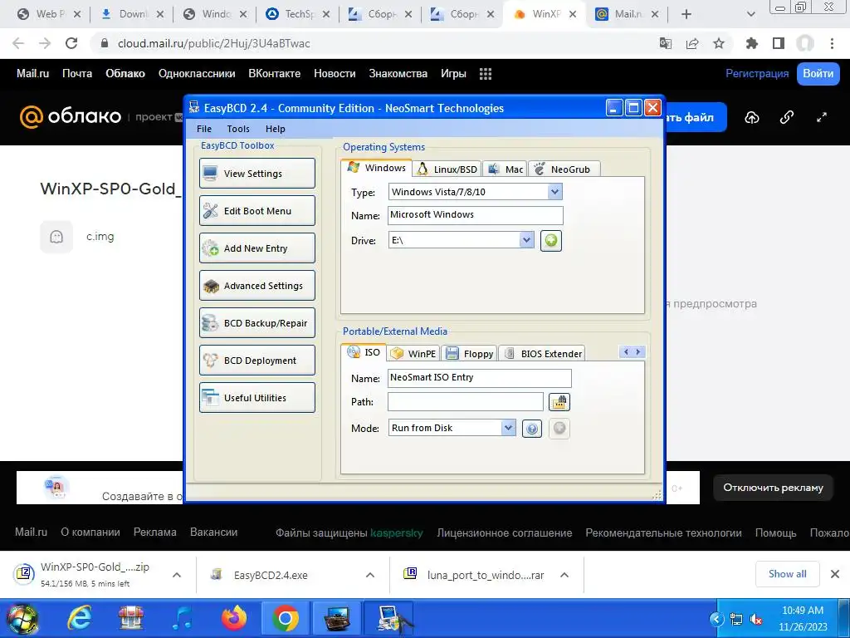850x638 pixels.
Task: Click green add entry icon beside Drive
Action: (551, 240)
